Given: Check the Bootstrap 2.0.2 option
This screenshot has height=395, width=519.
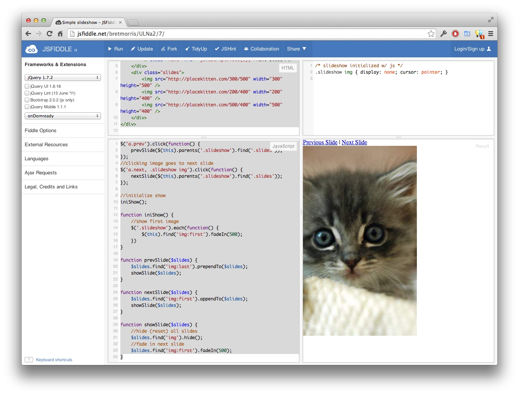Looking at the screenshot, I should click(27, 100).
